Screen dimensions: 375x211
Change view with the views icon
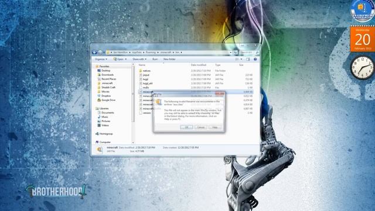(x=237, y=59)
